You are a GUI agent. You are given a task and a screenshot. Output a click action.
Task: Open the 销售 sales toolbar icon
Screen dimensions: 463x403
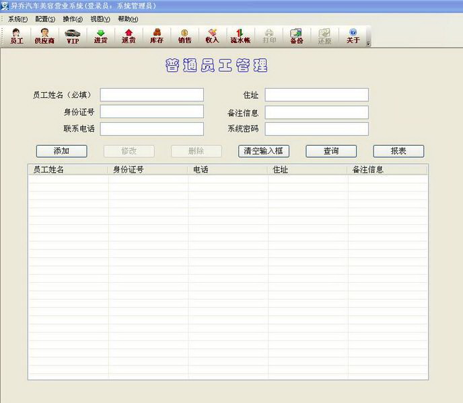[185, 36]
